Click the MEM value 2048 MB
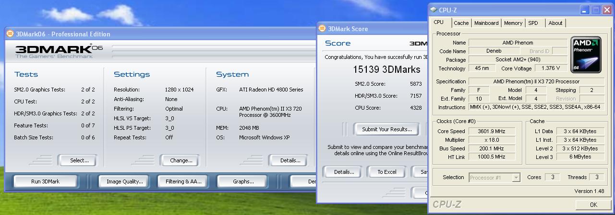This screenshot has height=215, width=615. click(250, 128)
